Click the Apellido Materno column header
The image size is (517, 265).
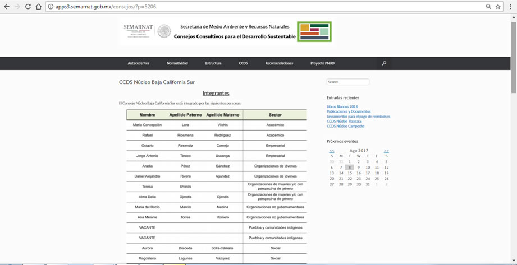pyautogui.click(x=223, y=115)
